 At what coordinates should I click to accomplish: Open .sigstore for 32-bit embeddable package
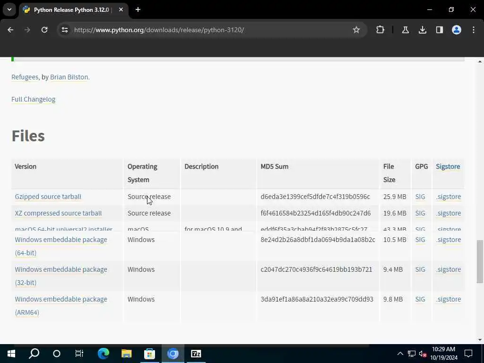449,269
